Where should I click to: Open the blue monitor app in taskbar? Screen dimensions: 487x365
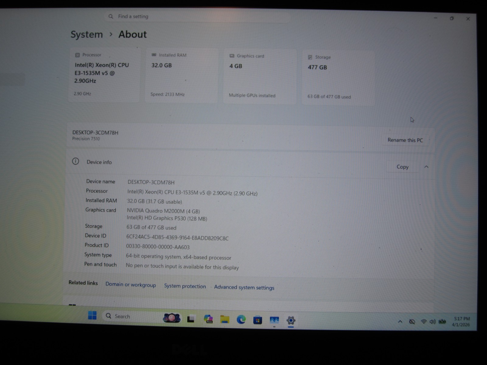click(274, 320)
